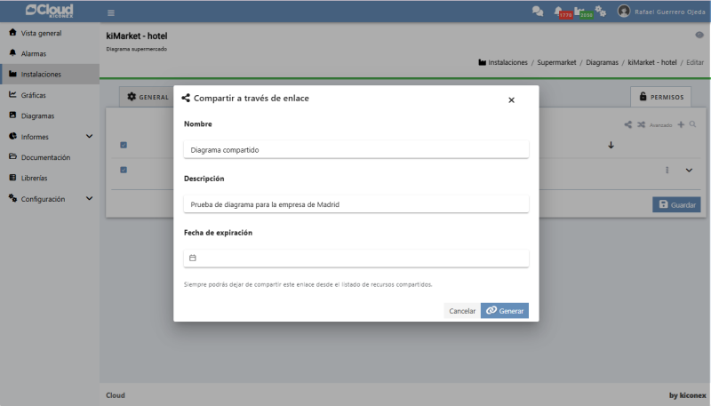Screen dimensions: 711x406
Task: Expand the row chevron next to Guardar
Action: pyautogui.click(x=689, y=171)
